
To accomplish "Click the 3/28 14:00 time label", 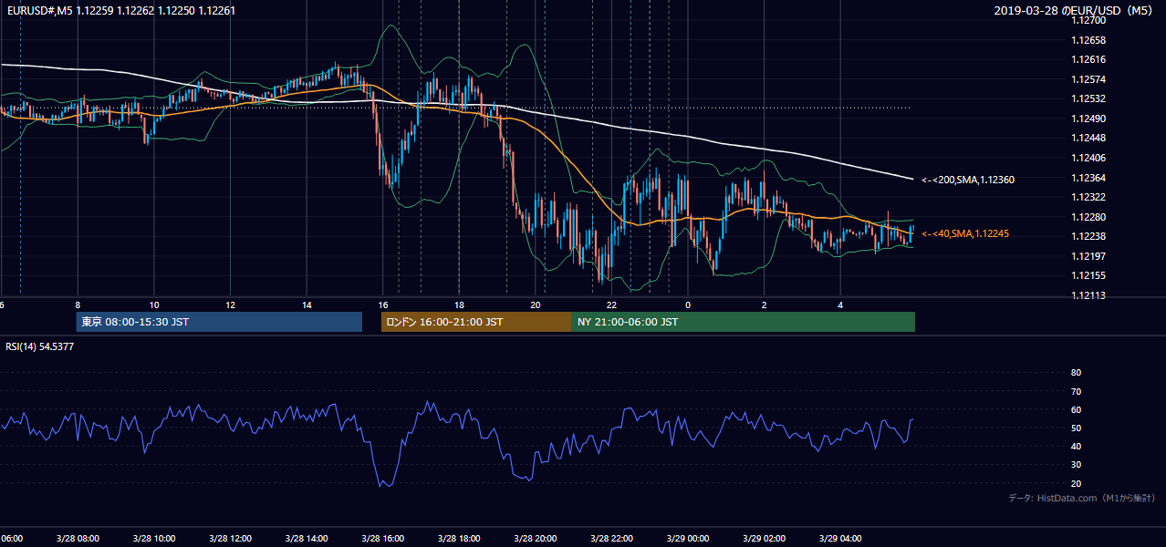I will click(307, 538).
